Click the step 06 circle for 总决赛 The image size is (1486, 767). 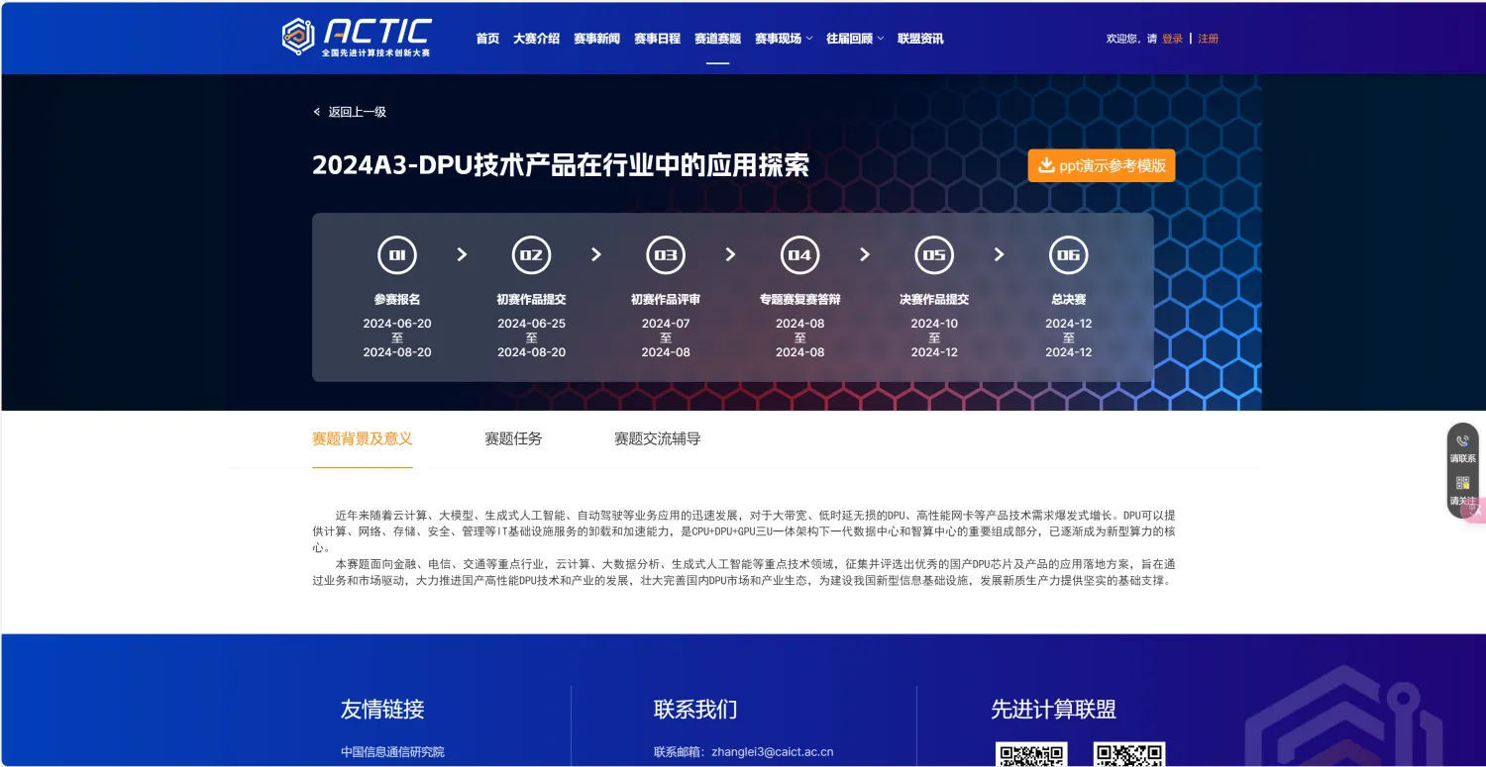point(1068,255)
